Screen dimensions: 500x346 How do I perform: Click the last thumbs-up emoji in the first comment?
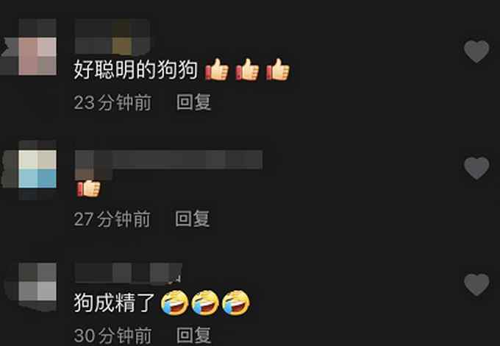(278, 69)
